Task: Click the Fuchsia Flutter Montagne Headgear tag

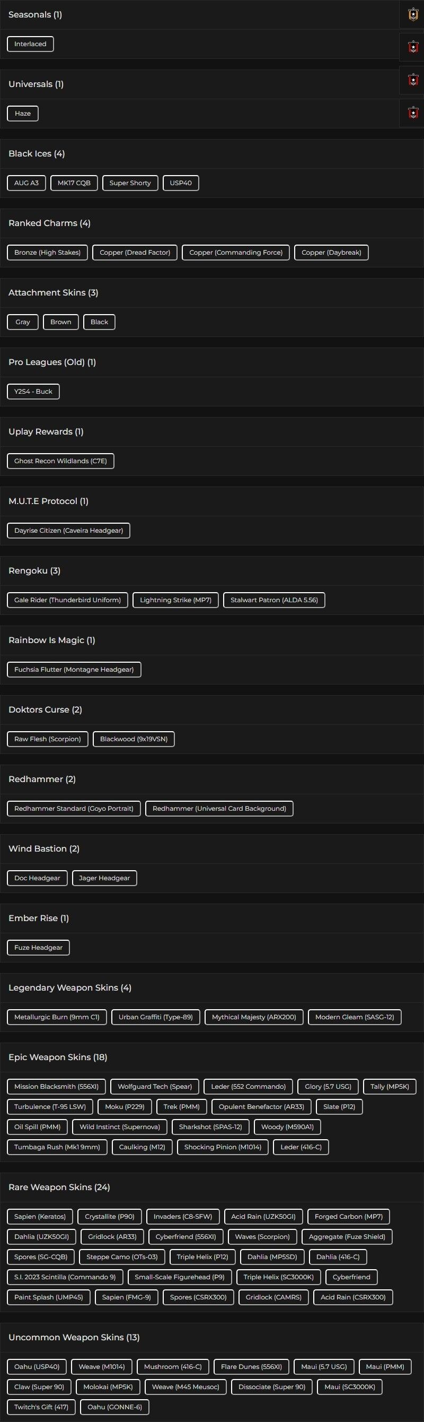Action: point(74,670)
